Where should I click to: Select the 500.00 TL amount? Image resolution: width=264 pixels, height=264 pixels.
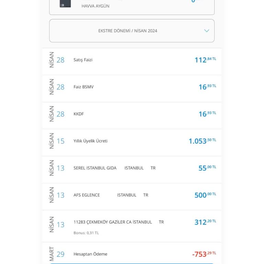click(x=205, y=195)
